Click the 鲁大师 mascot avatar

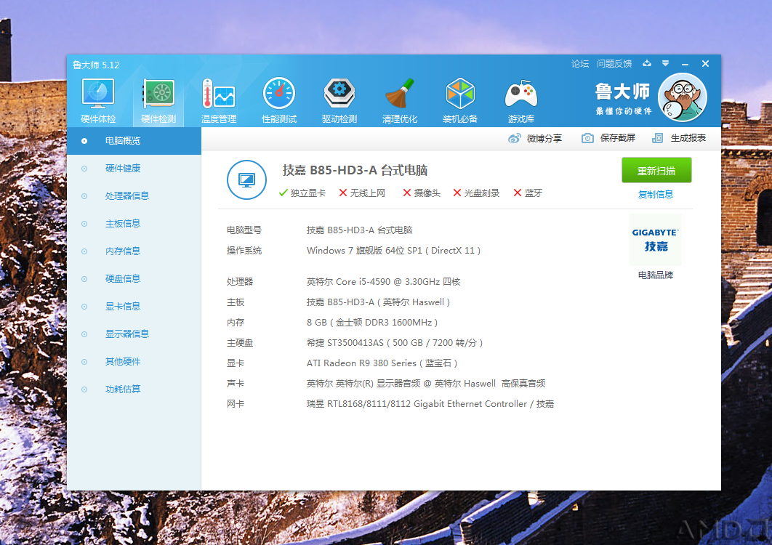click(x=683, y=97)
